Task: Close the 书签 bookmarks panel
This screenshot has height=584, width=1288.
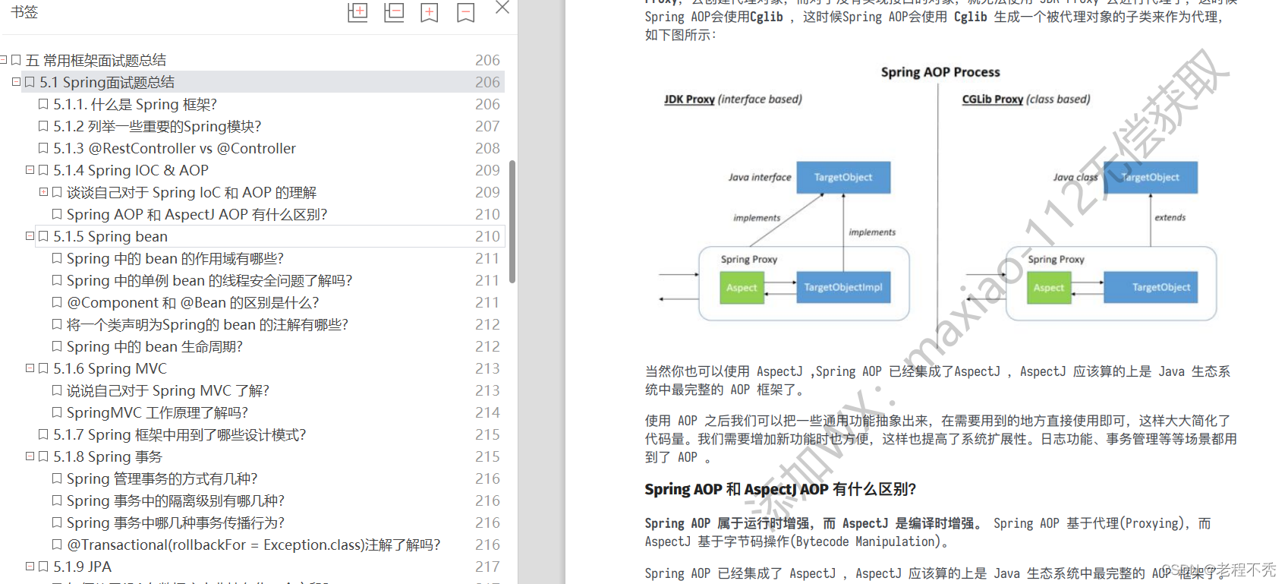Action: point(502,8)
